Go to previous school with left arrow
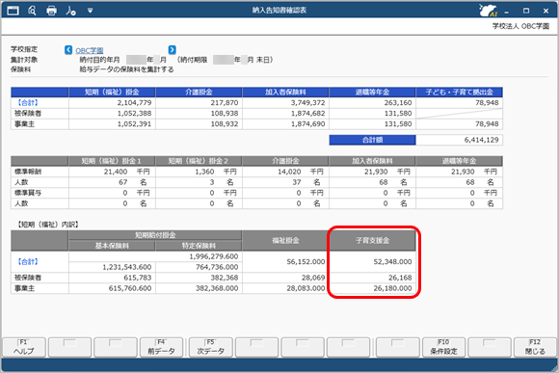This screenshot has width=559, height=373. point(68,49)
